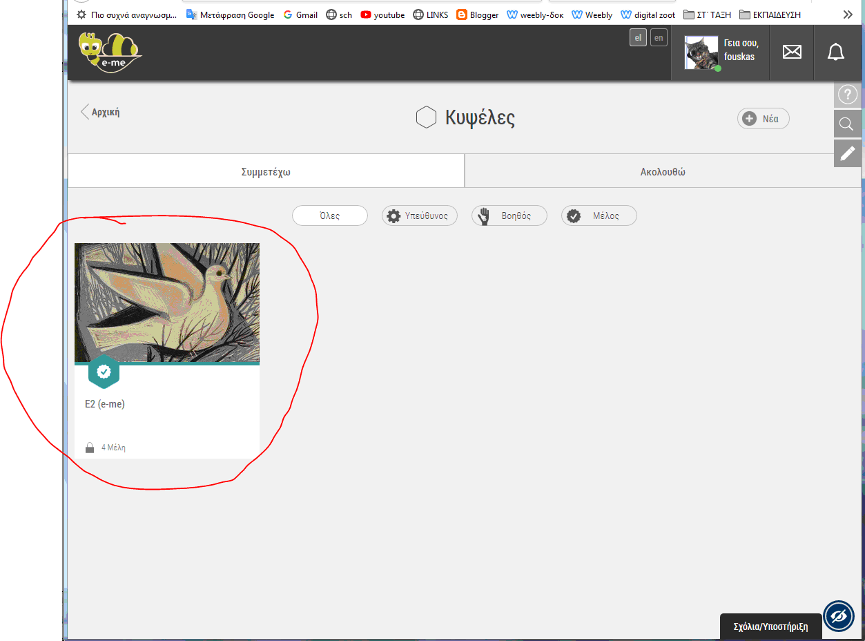Open the help question mark icon

click(847, 95)
